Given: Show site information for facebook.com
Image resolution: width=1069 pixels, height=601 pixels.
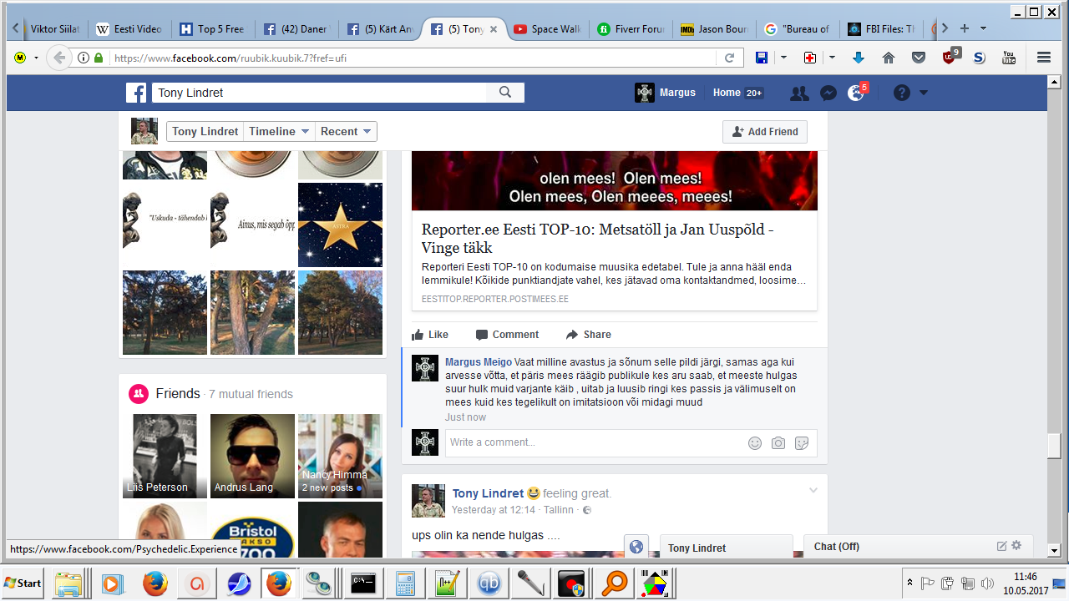Looking at the screenshot, I should [x=84, y=58].
